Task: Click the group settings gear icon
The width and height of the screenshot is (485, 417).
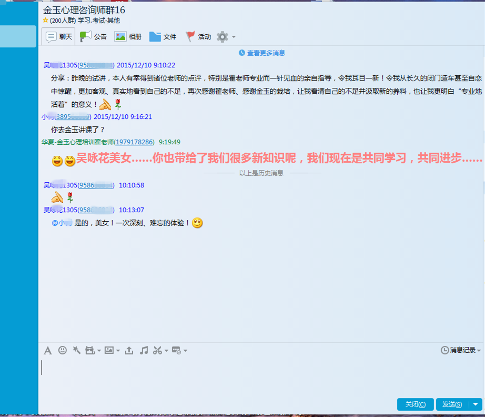Action: (x=223, y=36)
